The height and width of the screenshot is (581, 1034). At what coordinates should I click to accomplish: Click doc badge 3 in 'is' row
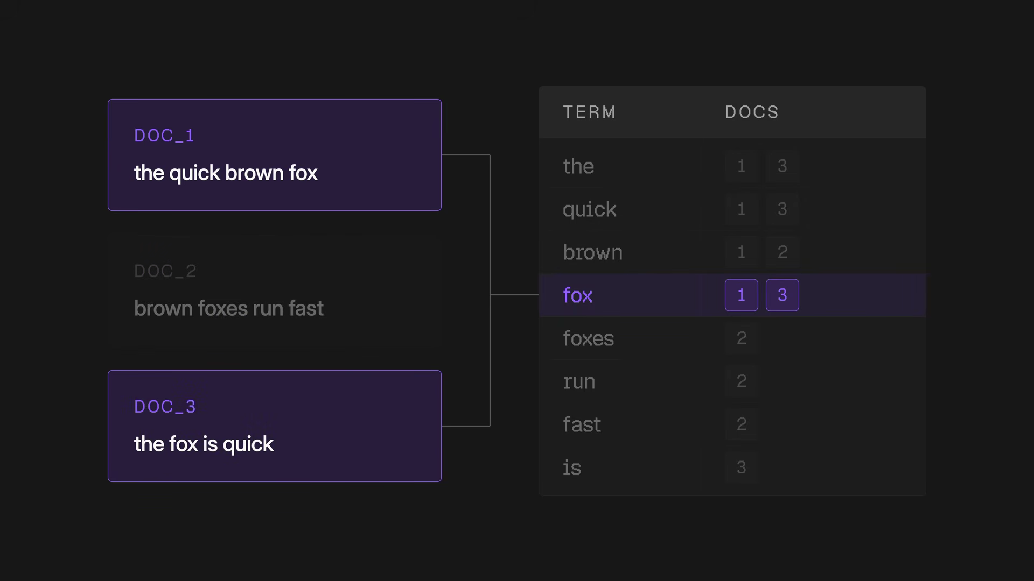[742, 467]
